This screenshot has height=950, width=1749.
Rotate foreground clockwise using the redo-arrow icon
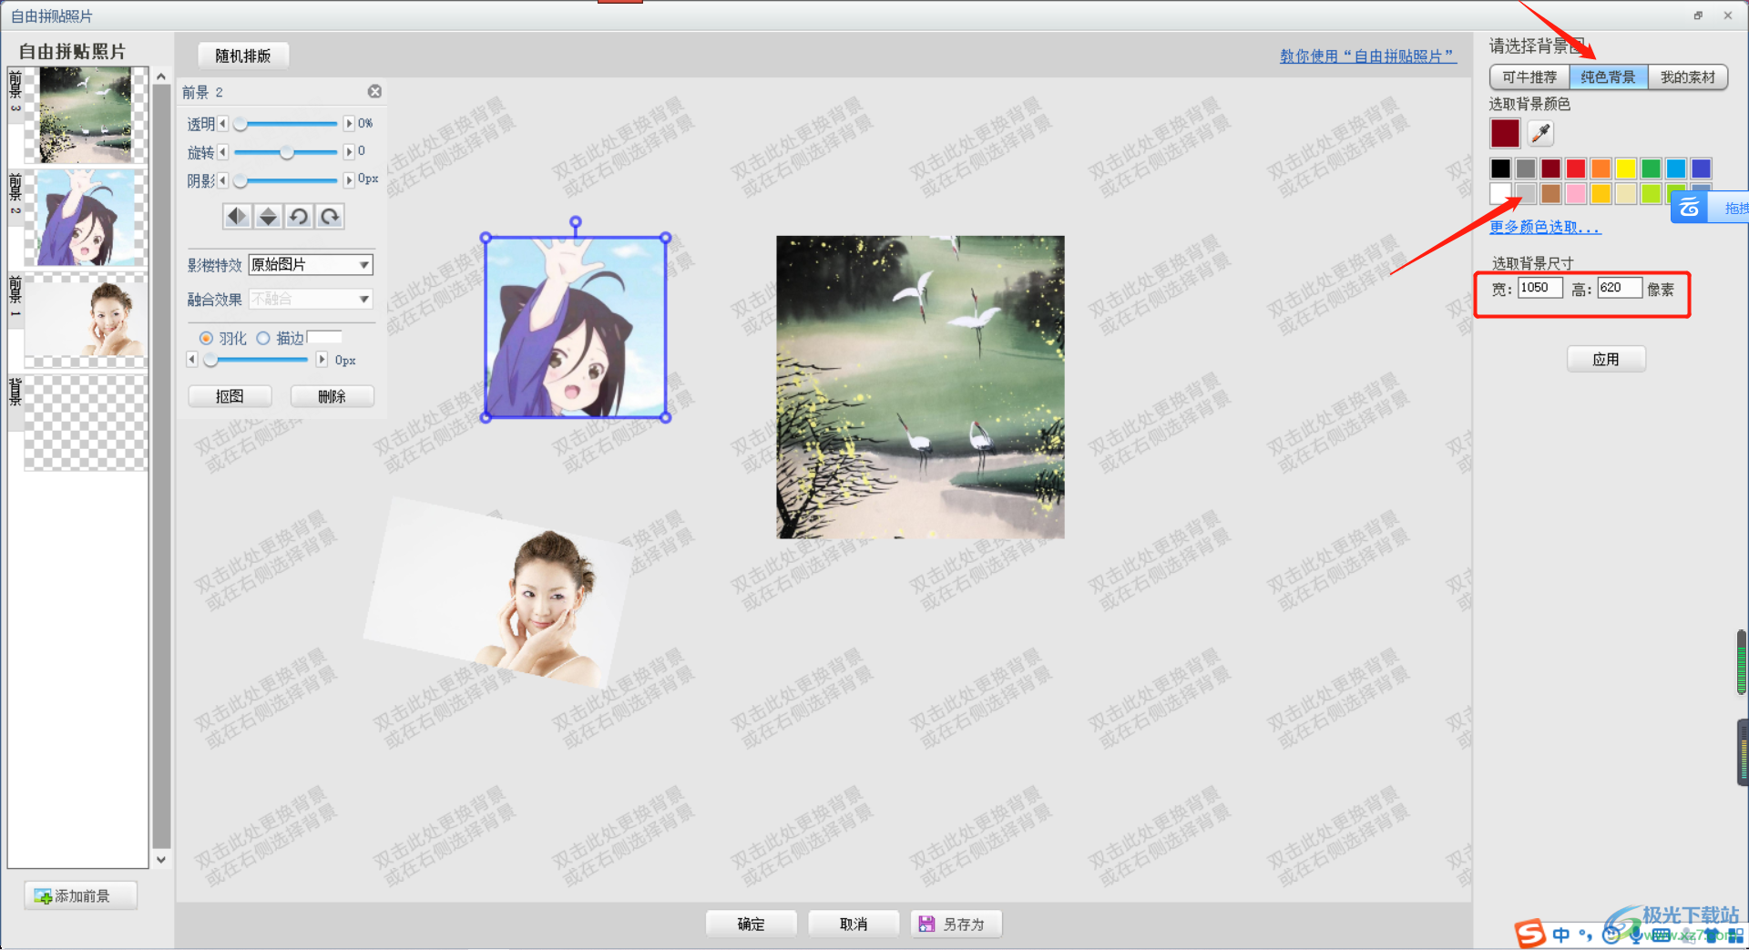pyautogui.click(x=330, y=216)
